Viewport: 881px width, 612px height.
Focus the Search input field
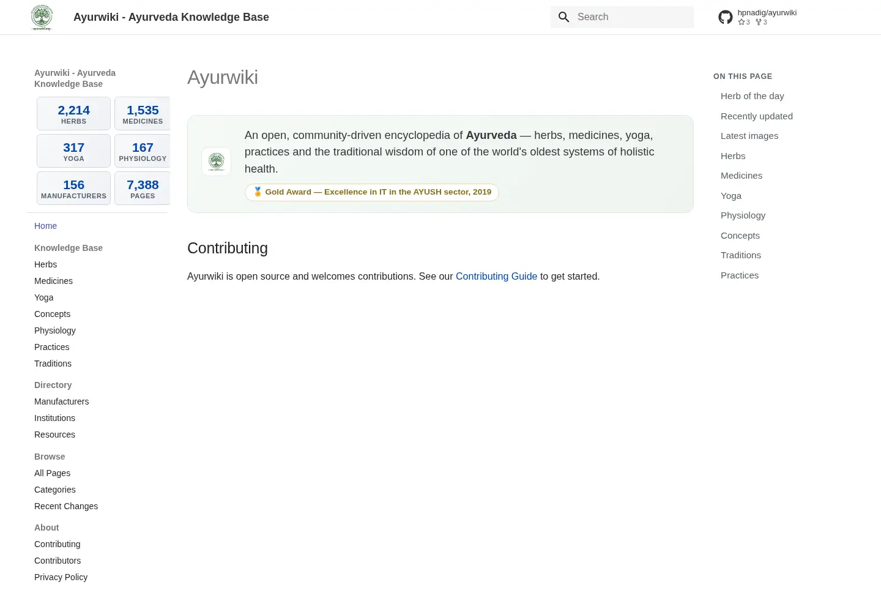pyautogui.click(x=622, y=17)
